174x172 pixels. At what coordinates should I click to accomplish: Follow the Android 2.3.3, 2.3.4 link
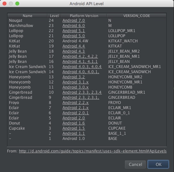click(x=82, y=92)
